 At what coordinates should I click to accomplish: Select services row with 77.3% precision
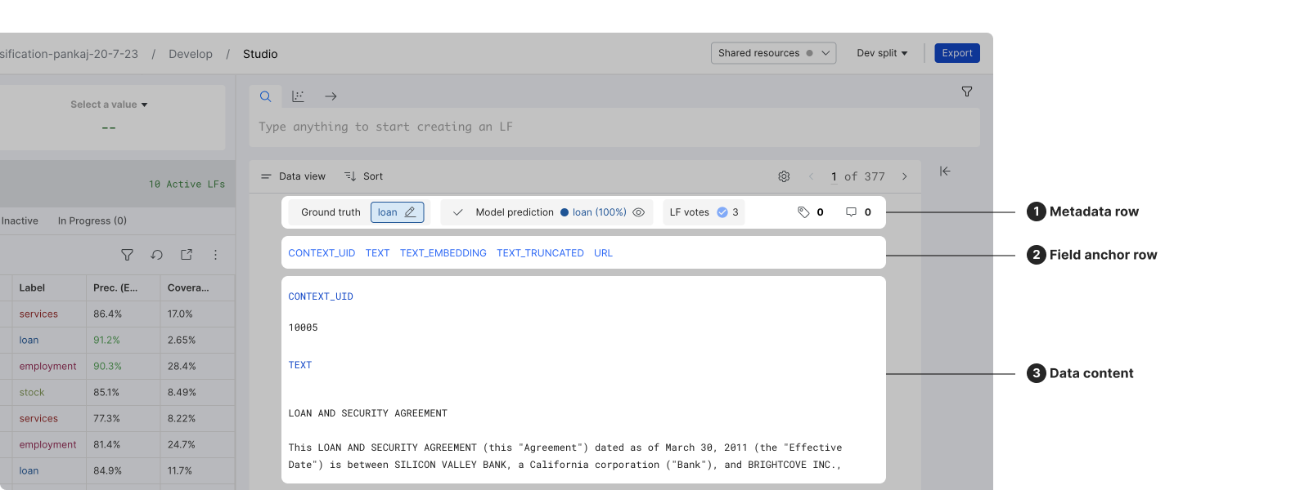(x=117, y=418)
